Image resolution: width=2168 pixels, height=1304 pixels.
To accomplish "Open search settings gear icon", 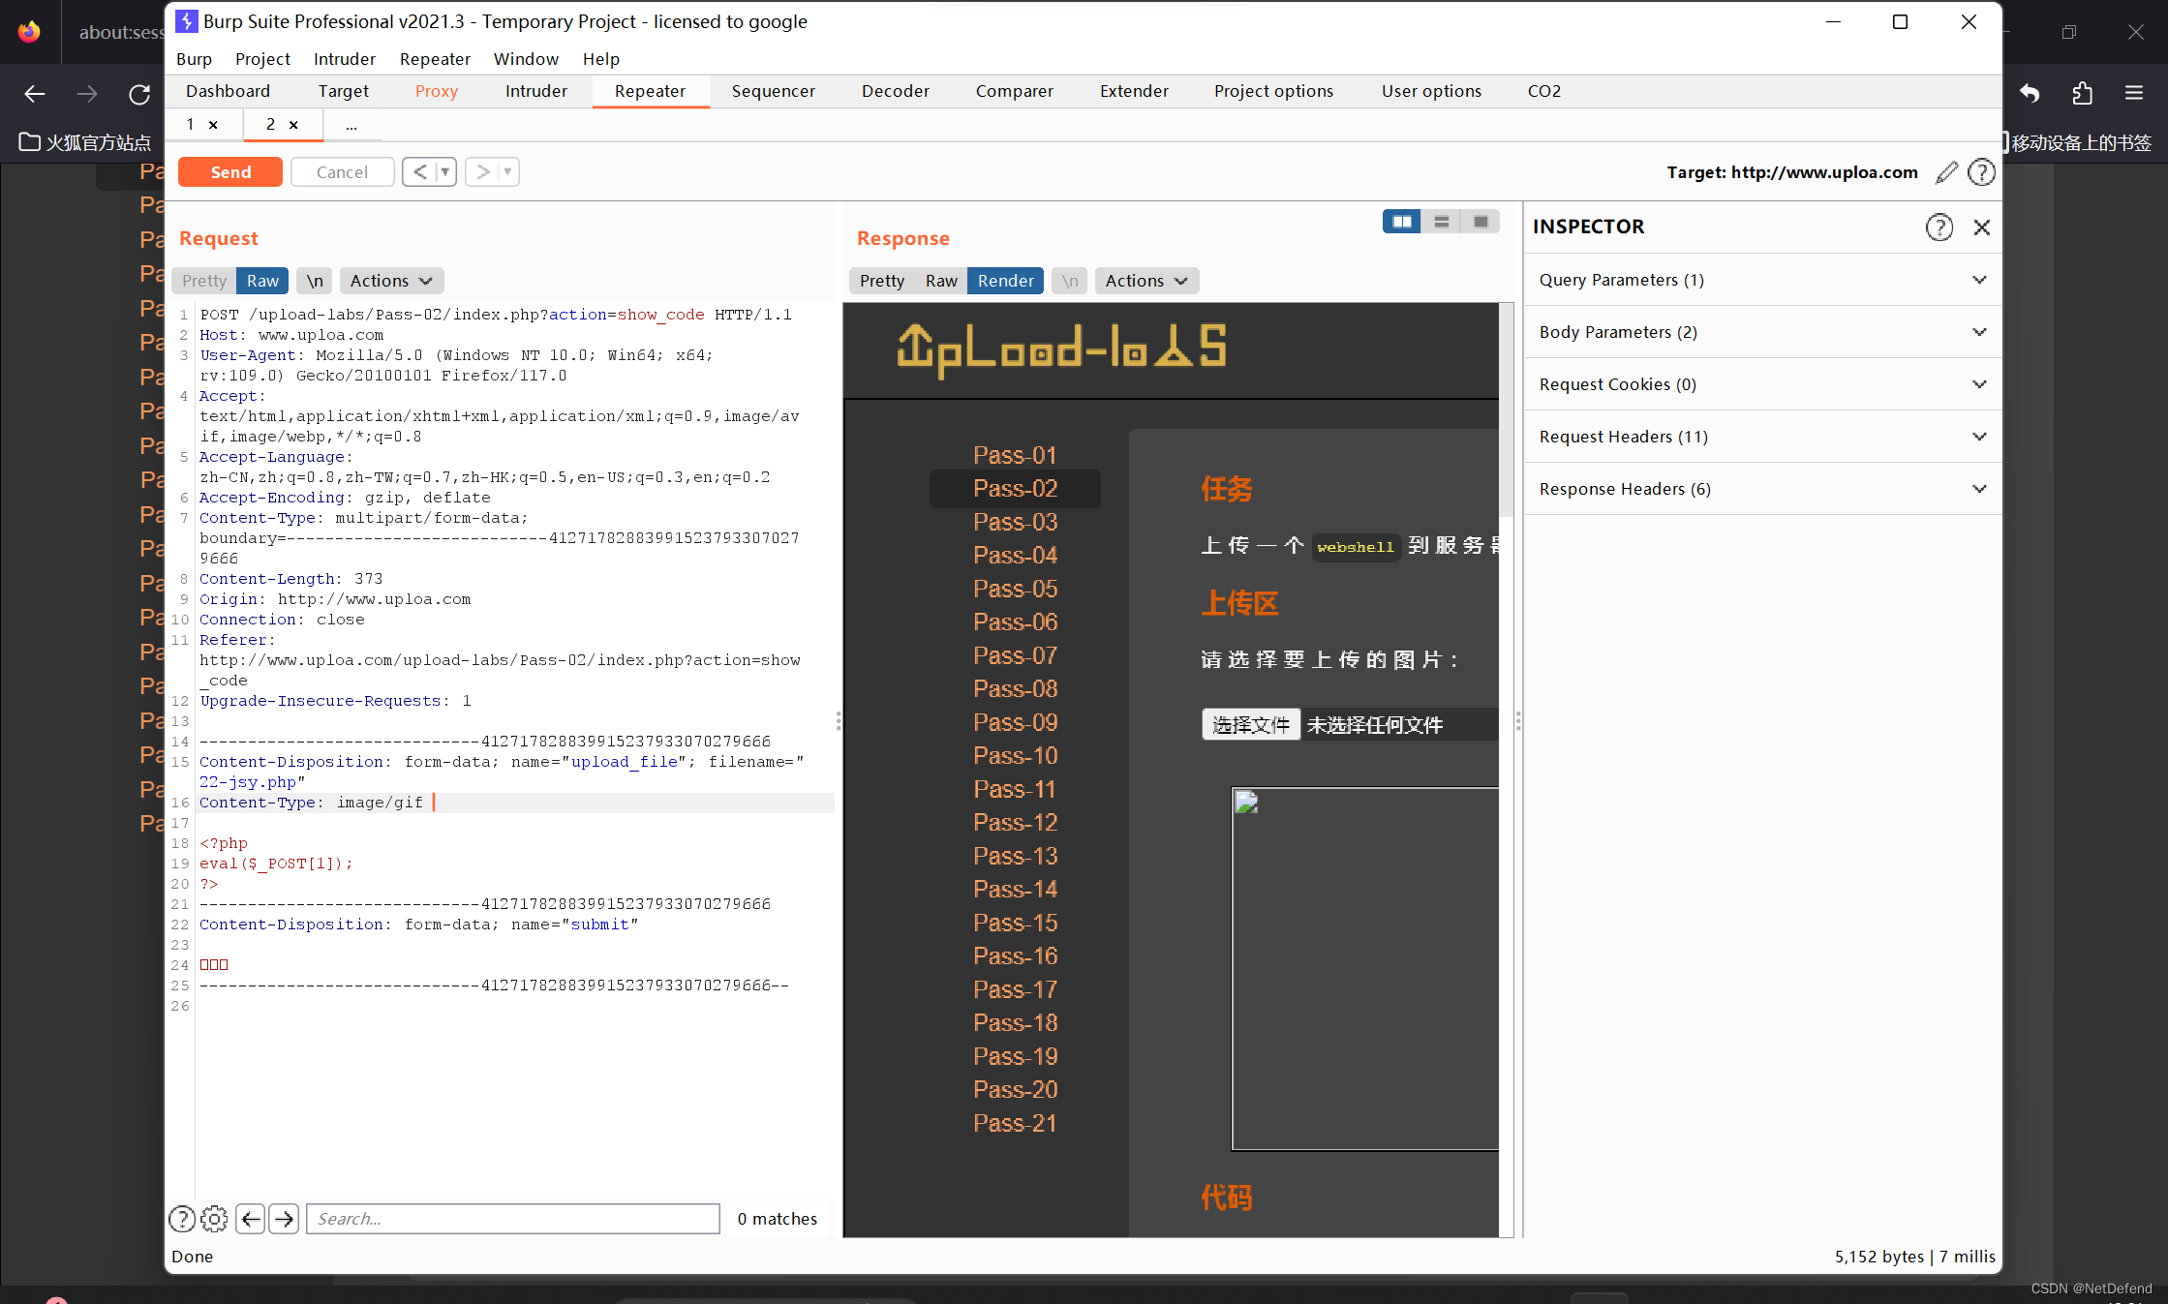I will point(215,1219).
